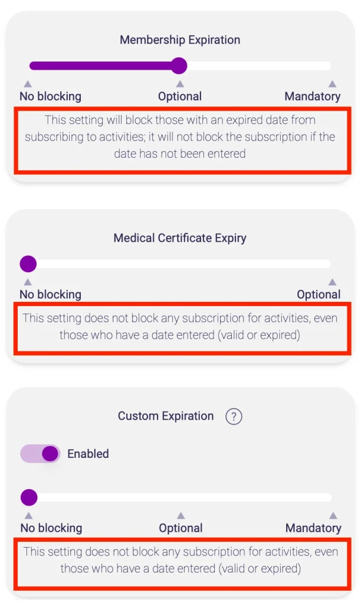
Task: Select the No blocking label under Membership Expiration
Action: point(50,96)
